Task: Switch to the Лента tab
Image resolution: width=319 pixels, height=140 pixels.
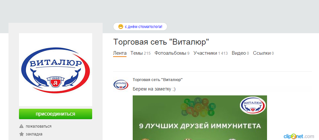Action: click(120, 53)
